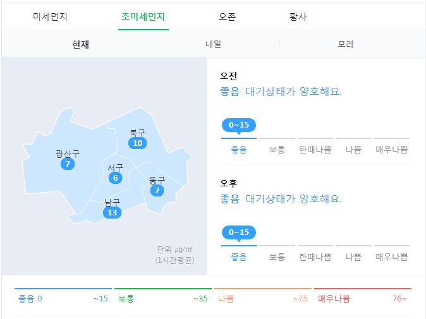Open the 오존 tab
426x319 pixels.
coord(228,16)
